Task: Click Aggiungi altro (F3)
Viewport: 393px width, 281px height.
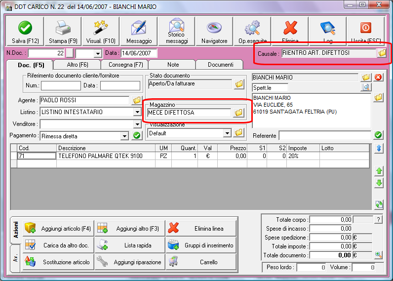Action: (130, 228)
